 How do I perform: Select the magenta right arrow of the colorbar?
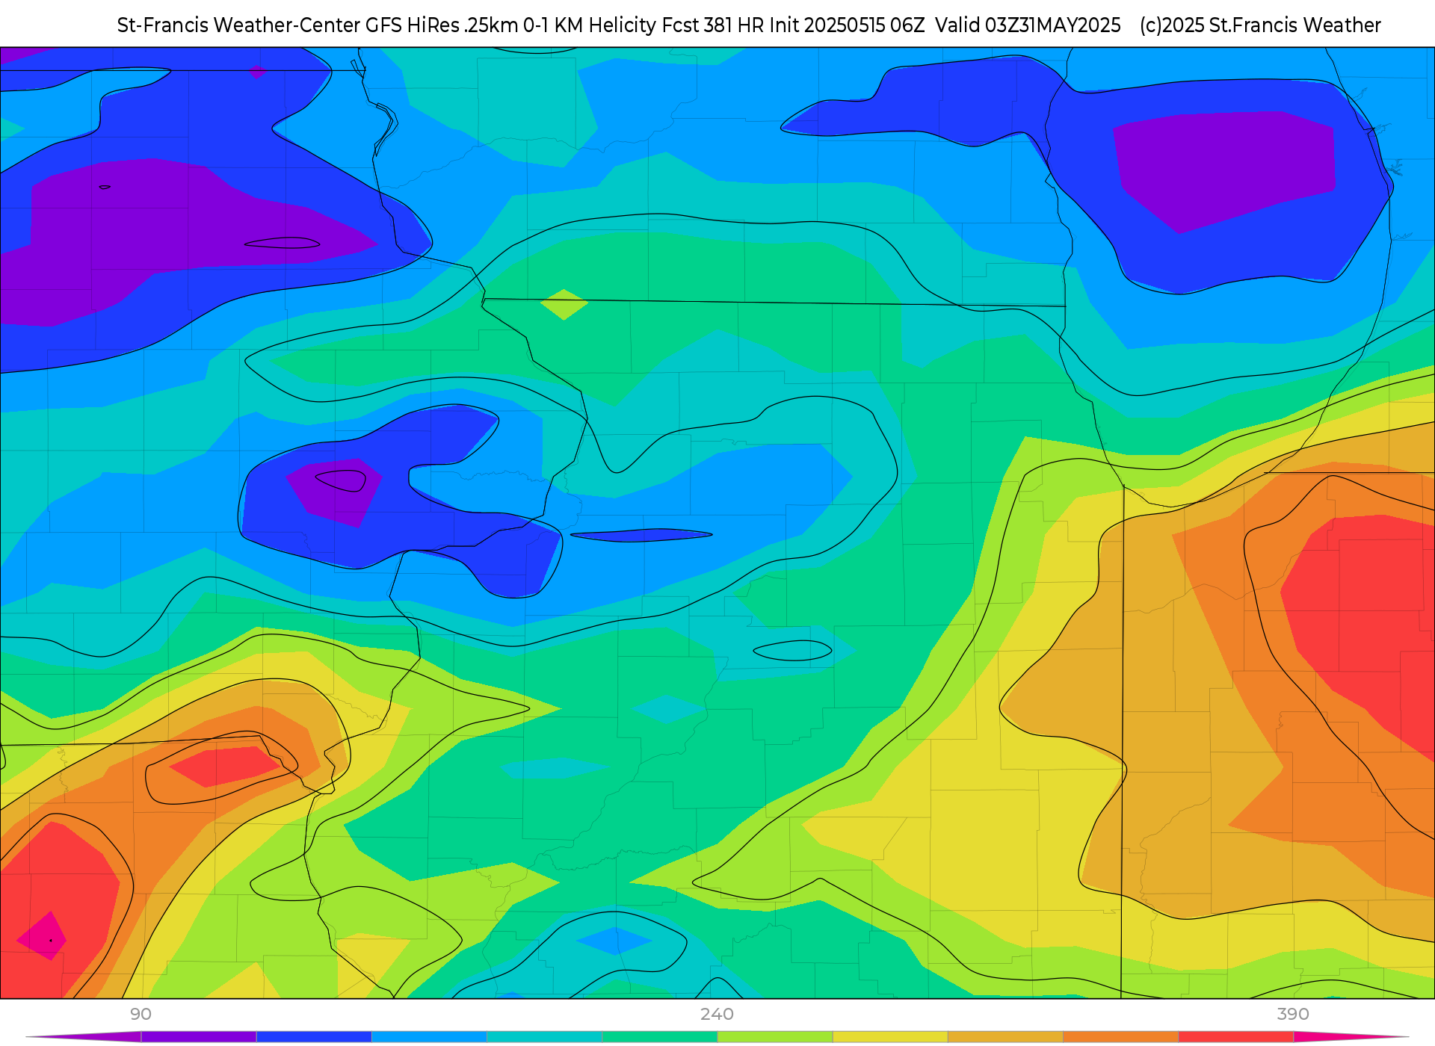coord(1351,1037)
